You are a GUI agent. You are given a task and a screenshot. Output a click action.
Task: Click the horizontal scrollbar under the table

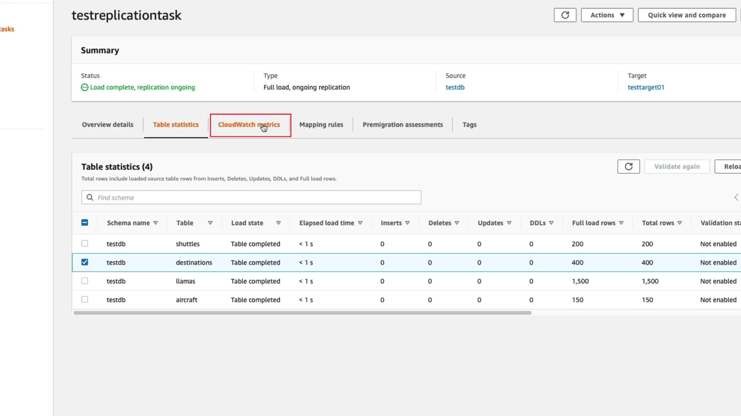302,313
